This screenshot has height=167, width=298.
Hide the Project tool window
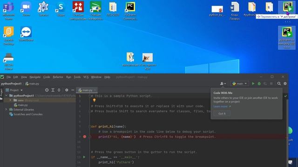tap(73, 90)
